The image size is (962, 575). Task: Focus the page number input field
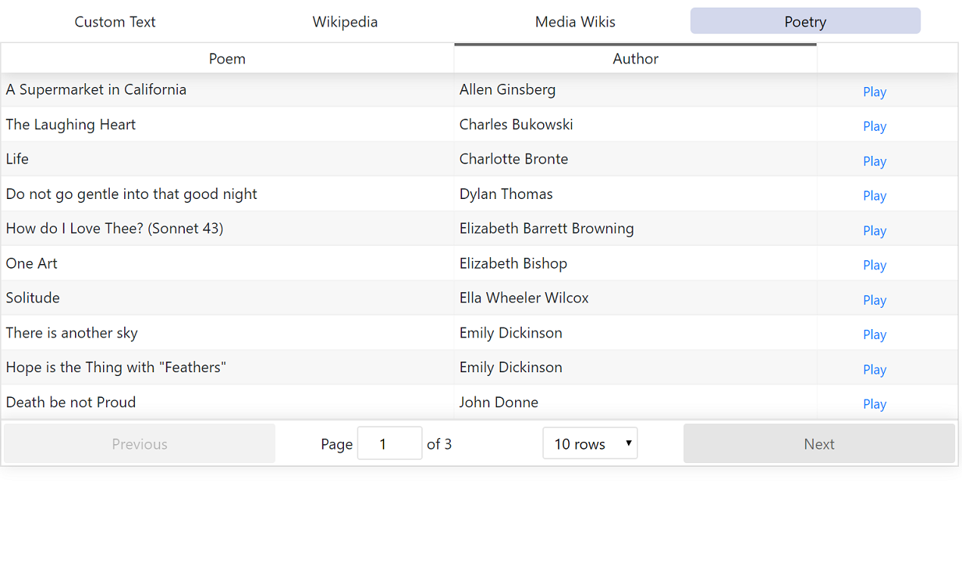[389, 443]
